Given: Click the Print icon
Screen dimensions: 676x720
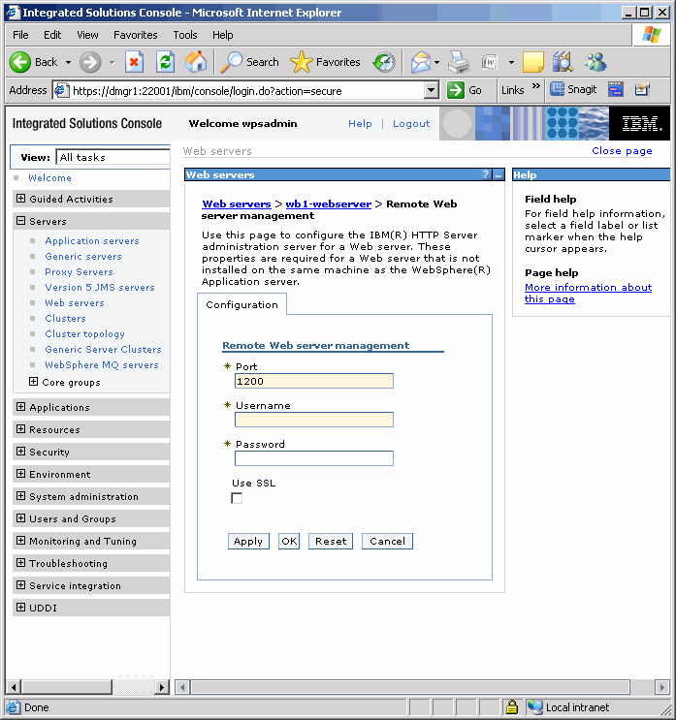Looking at the screenshot, I should coord(459,62).
